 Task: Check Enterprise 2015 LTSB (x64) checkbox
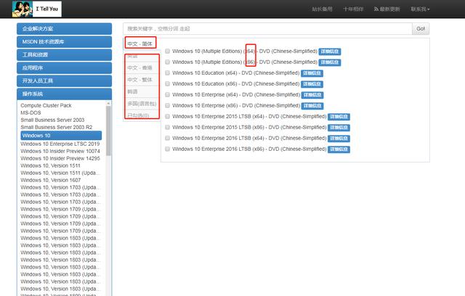click(167, 116)
